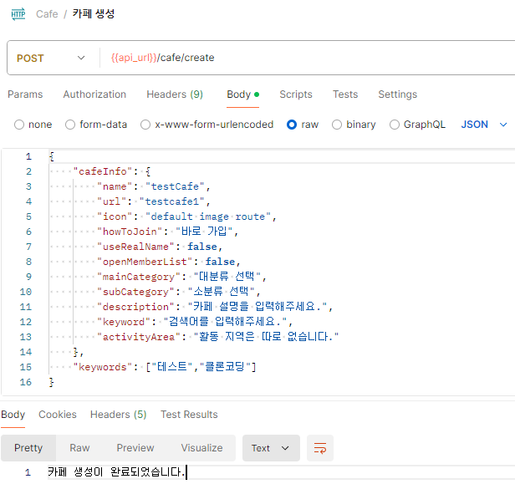Click the activityArea value on line 13
This screenshot has width=515, height=484.
click(x=266, y=337)
